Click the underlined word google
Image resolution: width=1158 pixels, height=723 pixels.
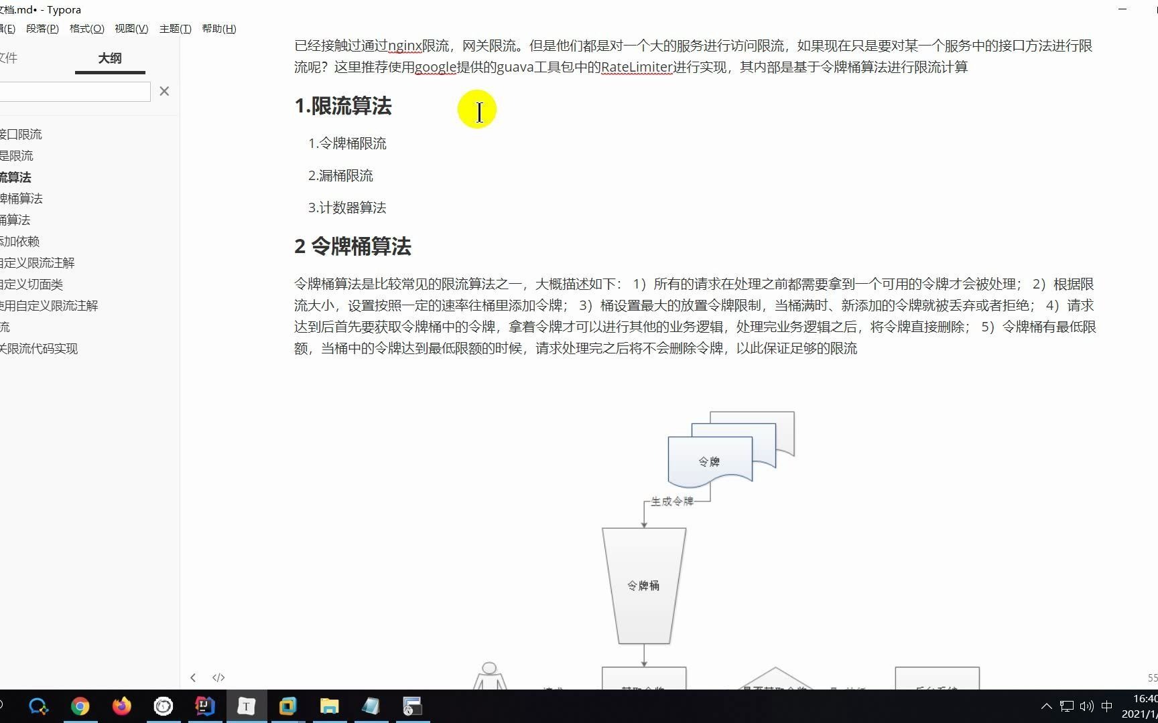436,68
